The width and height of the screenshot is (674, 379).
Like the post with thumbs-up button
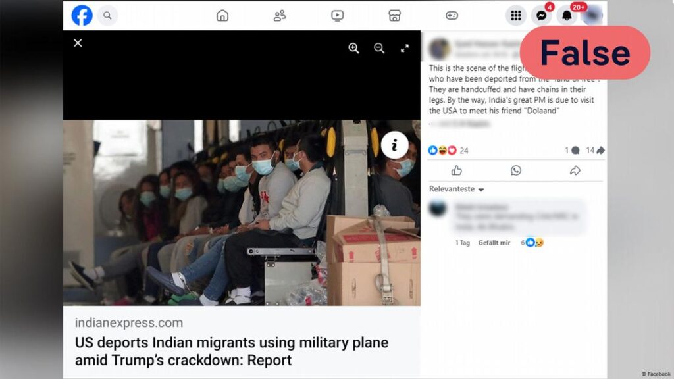pos(457,171)
